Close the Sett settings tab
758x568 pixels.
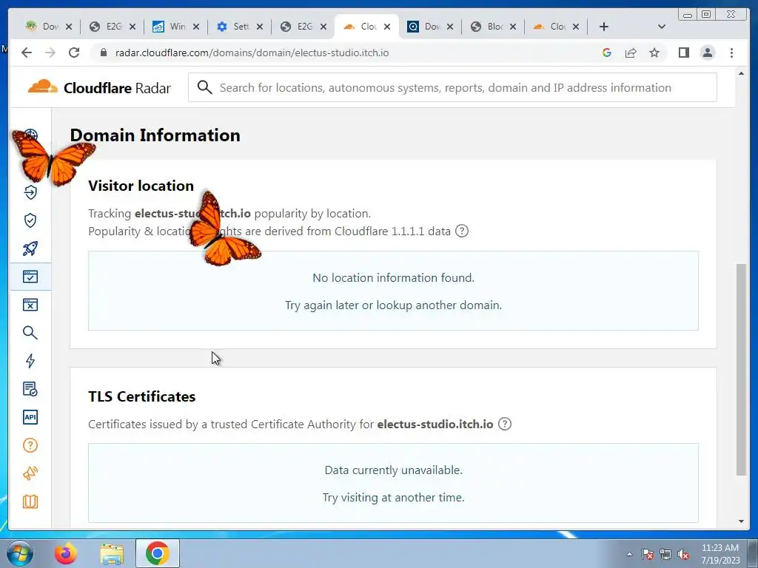click(260, 27)
